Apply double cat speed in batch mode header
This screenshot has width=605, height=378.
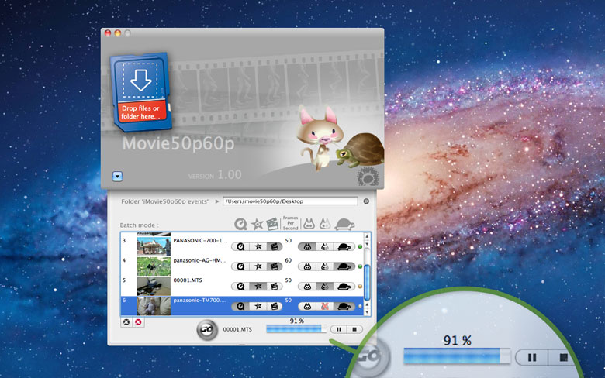click(325, 224)
